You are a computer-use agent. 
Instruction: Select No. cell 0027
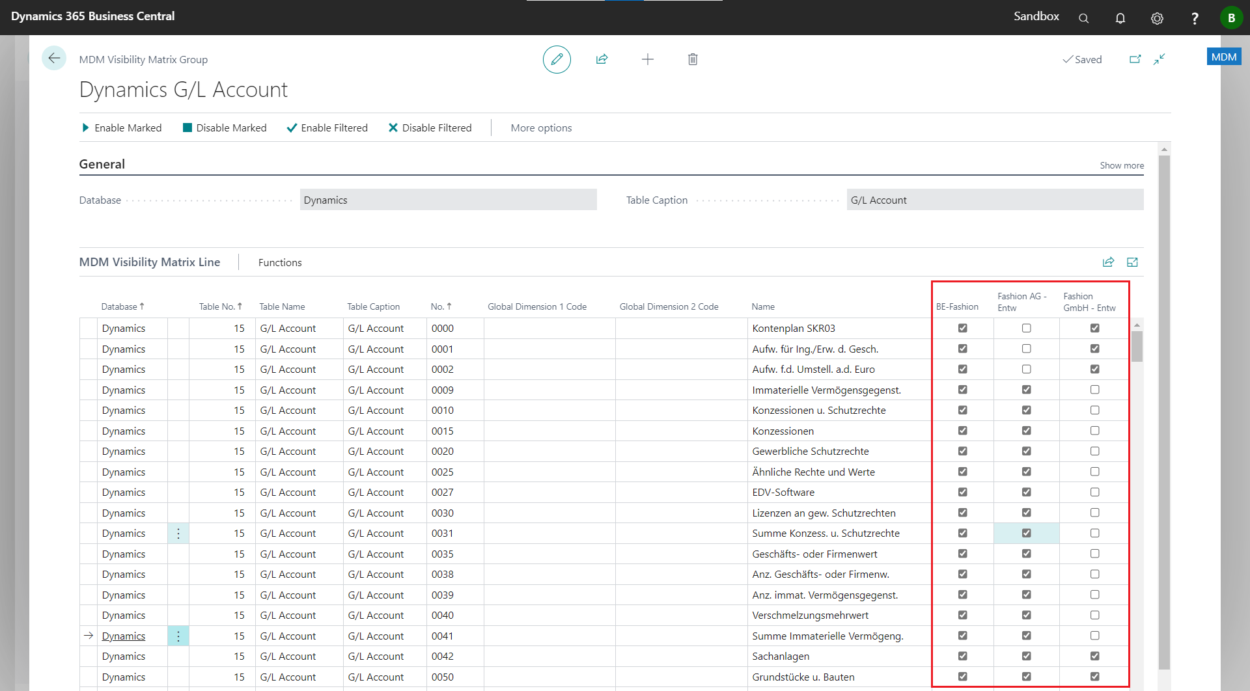[456, 493]
